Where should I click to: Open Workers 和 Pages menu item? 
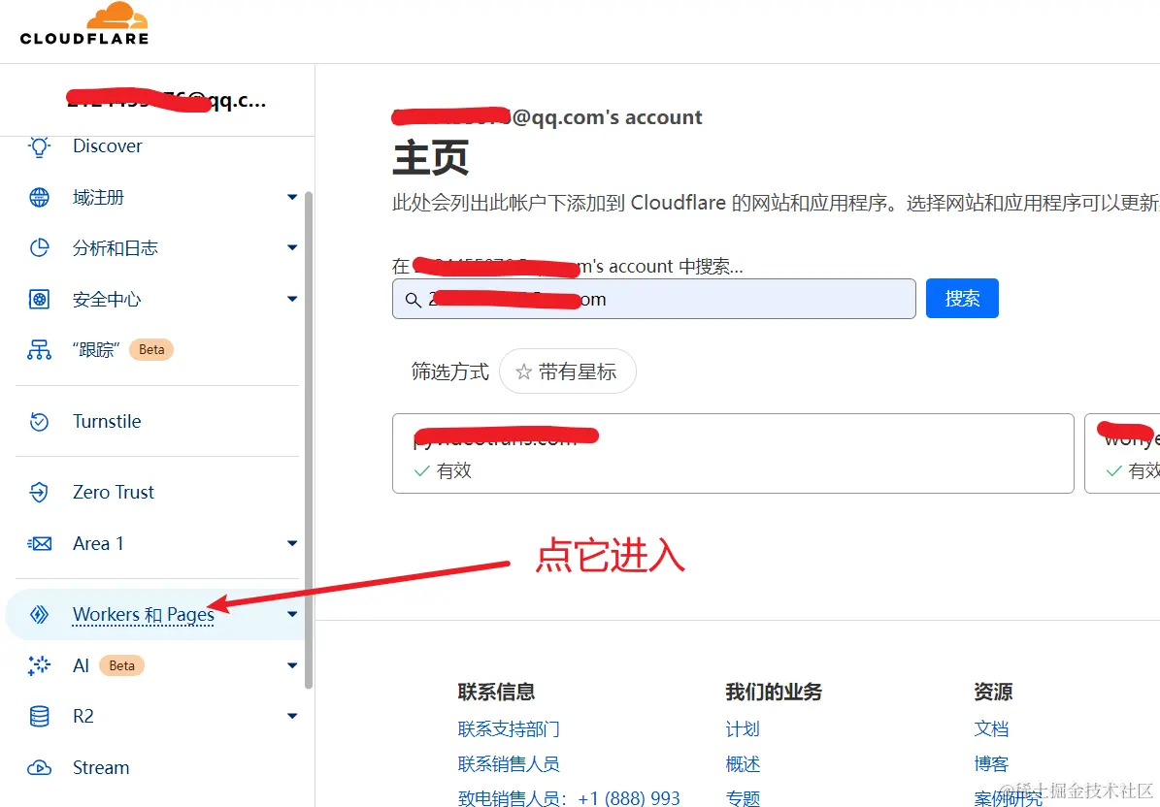[144, 615]
